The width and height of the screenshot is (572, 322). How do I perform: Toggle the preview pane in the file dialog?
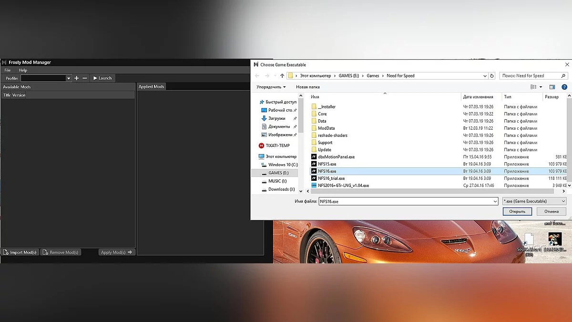[x=552, y=87]
